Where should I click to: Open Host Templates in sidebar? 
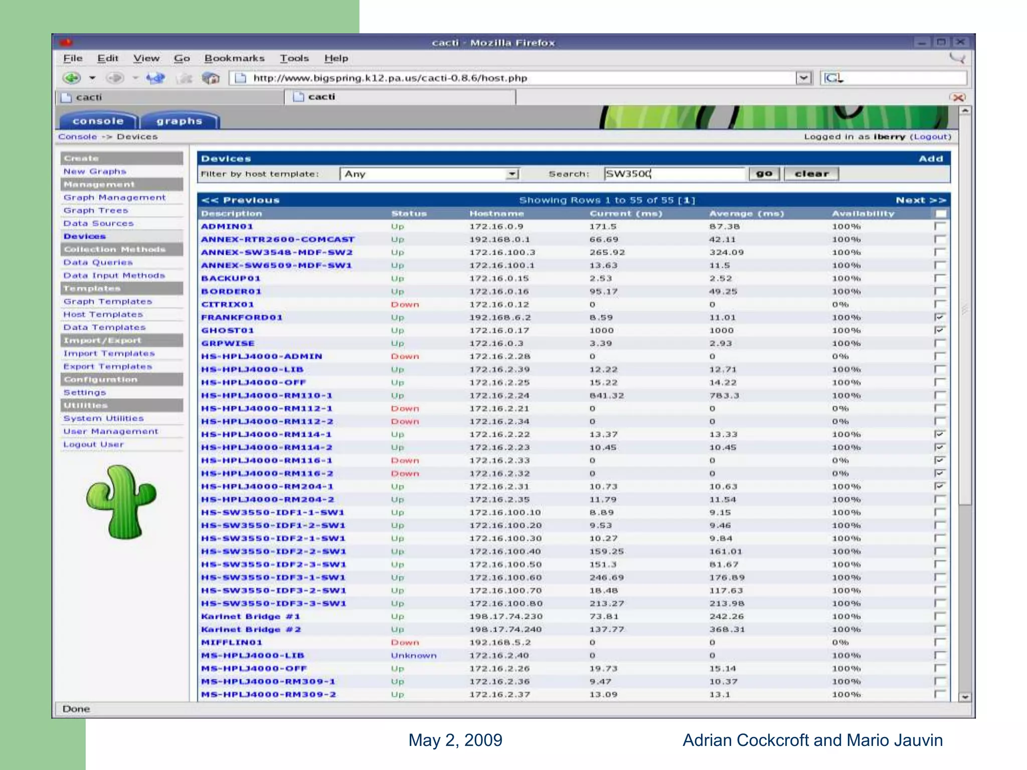click(103, 314)
